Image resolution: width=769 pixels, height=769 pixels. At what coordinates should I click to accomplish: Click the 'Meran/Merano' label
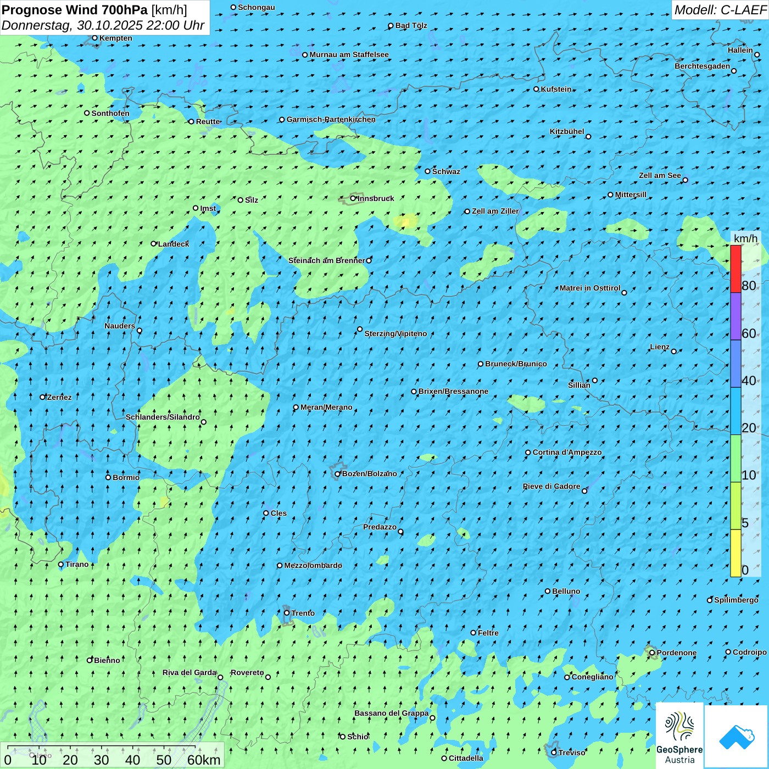click(327, 407)
